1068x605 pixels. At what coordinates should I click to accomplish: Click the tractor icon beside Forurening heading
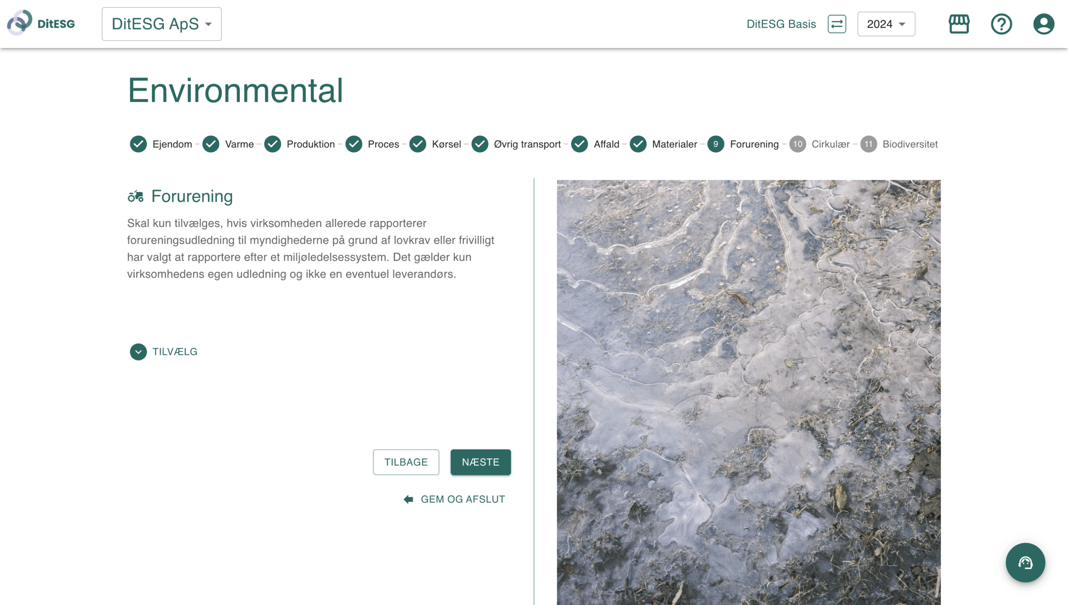[136, 196]
